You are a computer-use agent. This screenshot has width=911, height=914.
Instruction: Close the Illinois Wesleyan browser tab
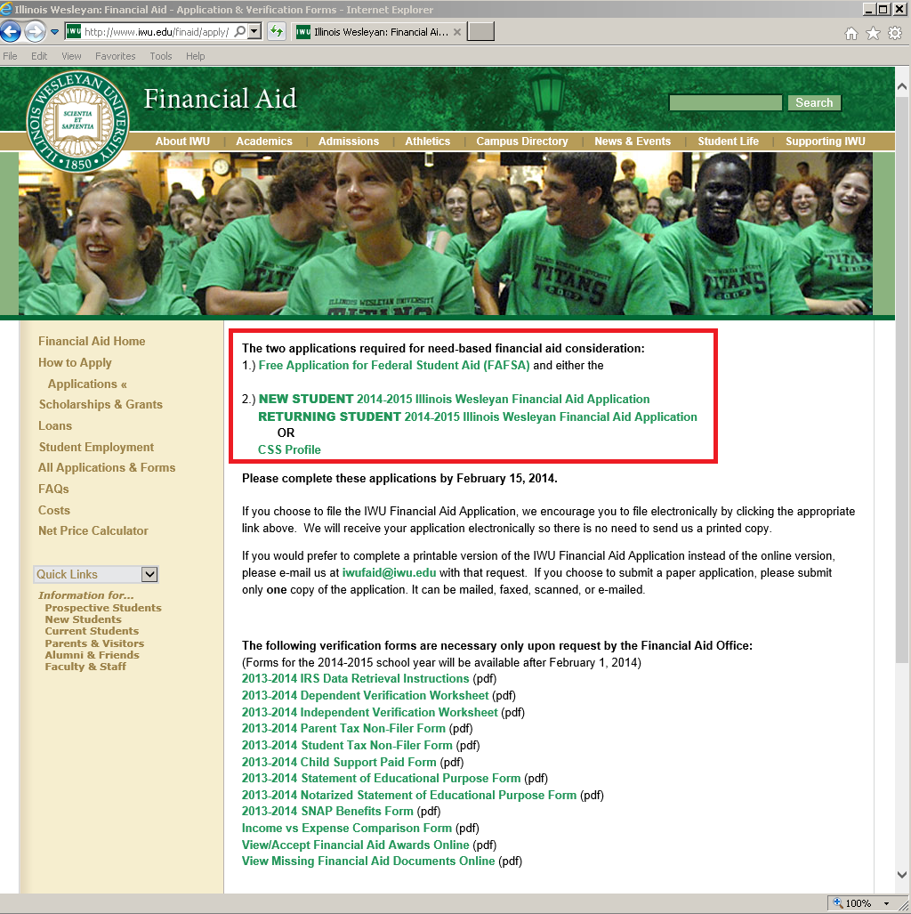pos(457,32)
